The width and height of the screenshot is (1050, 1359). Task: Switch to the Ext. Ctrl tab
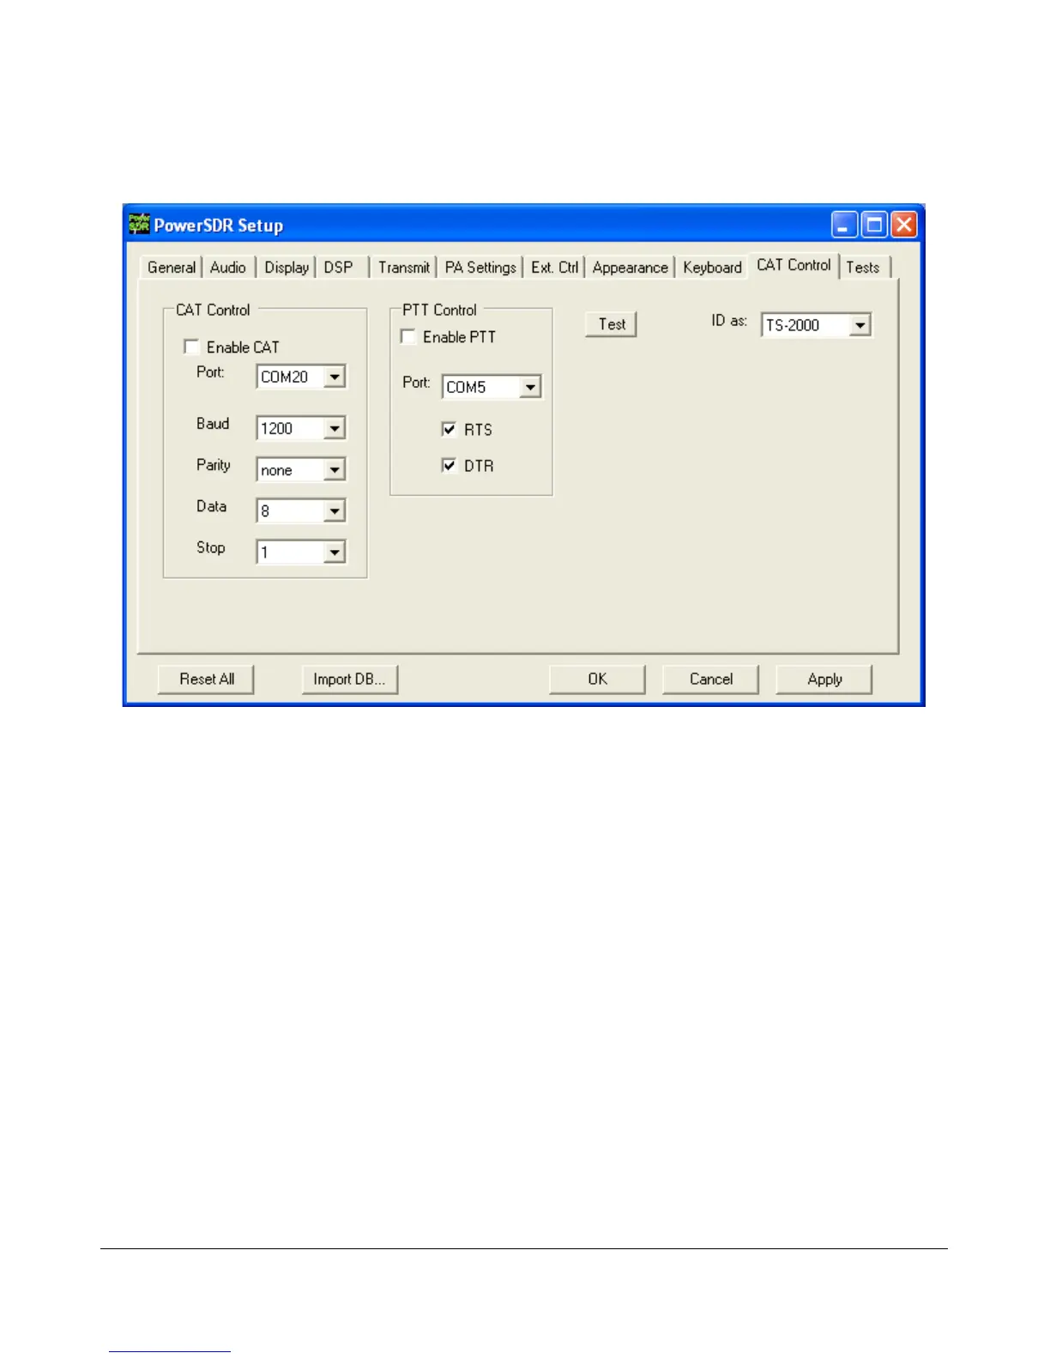coord(554,268)
